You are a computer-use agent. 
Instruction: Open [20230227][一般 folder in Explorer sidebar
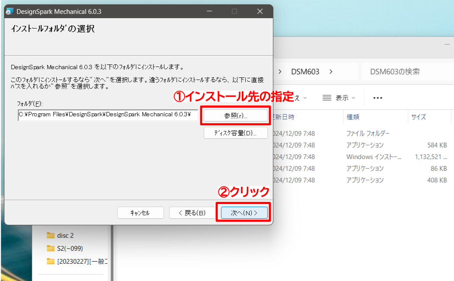click(82, 261)
